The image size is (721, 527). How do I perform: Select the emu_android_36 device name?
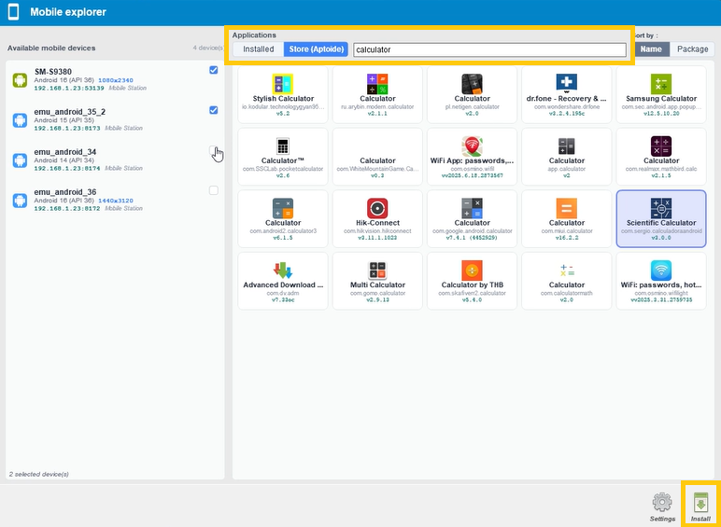[65, 192]
